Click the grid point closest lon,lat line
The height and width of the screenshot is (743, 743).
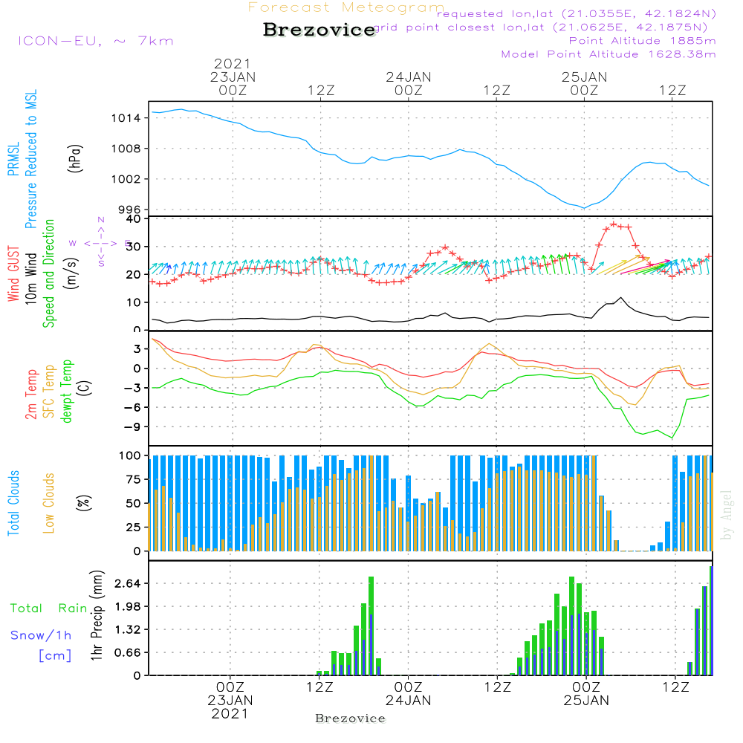[x=541, y=27]
